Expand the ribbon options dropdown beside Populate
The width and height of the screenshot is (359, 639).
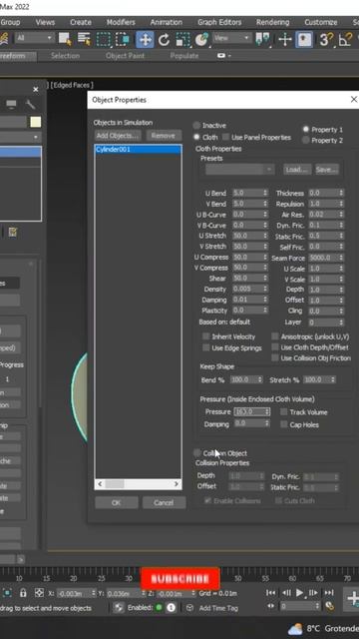[x=223, y=56]
